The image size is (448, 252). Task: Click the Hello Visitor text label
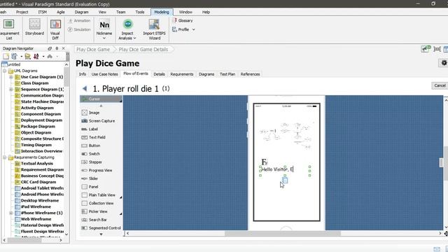[x=277, y=169]
